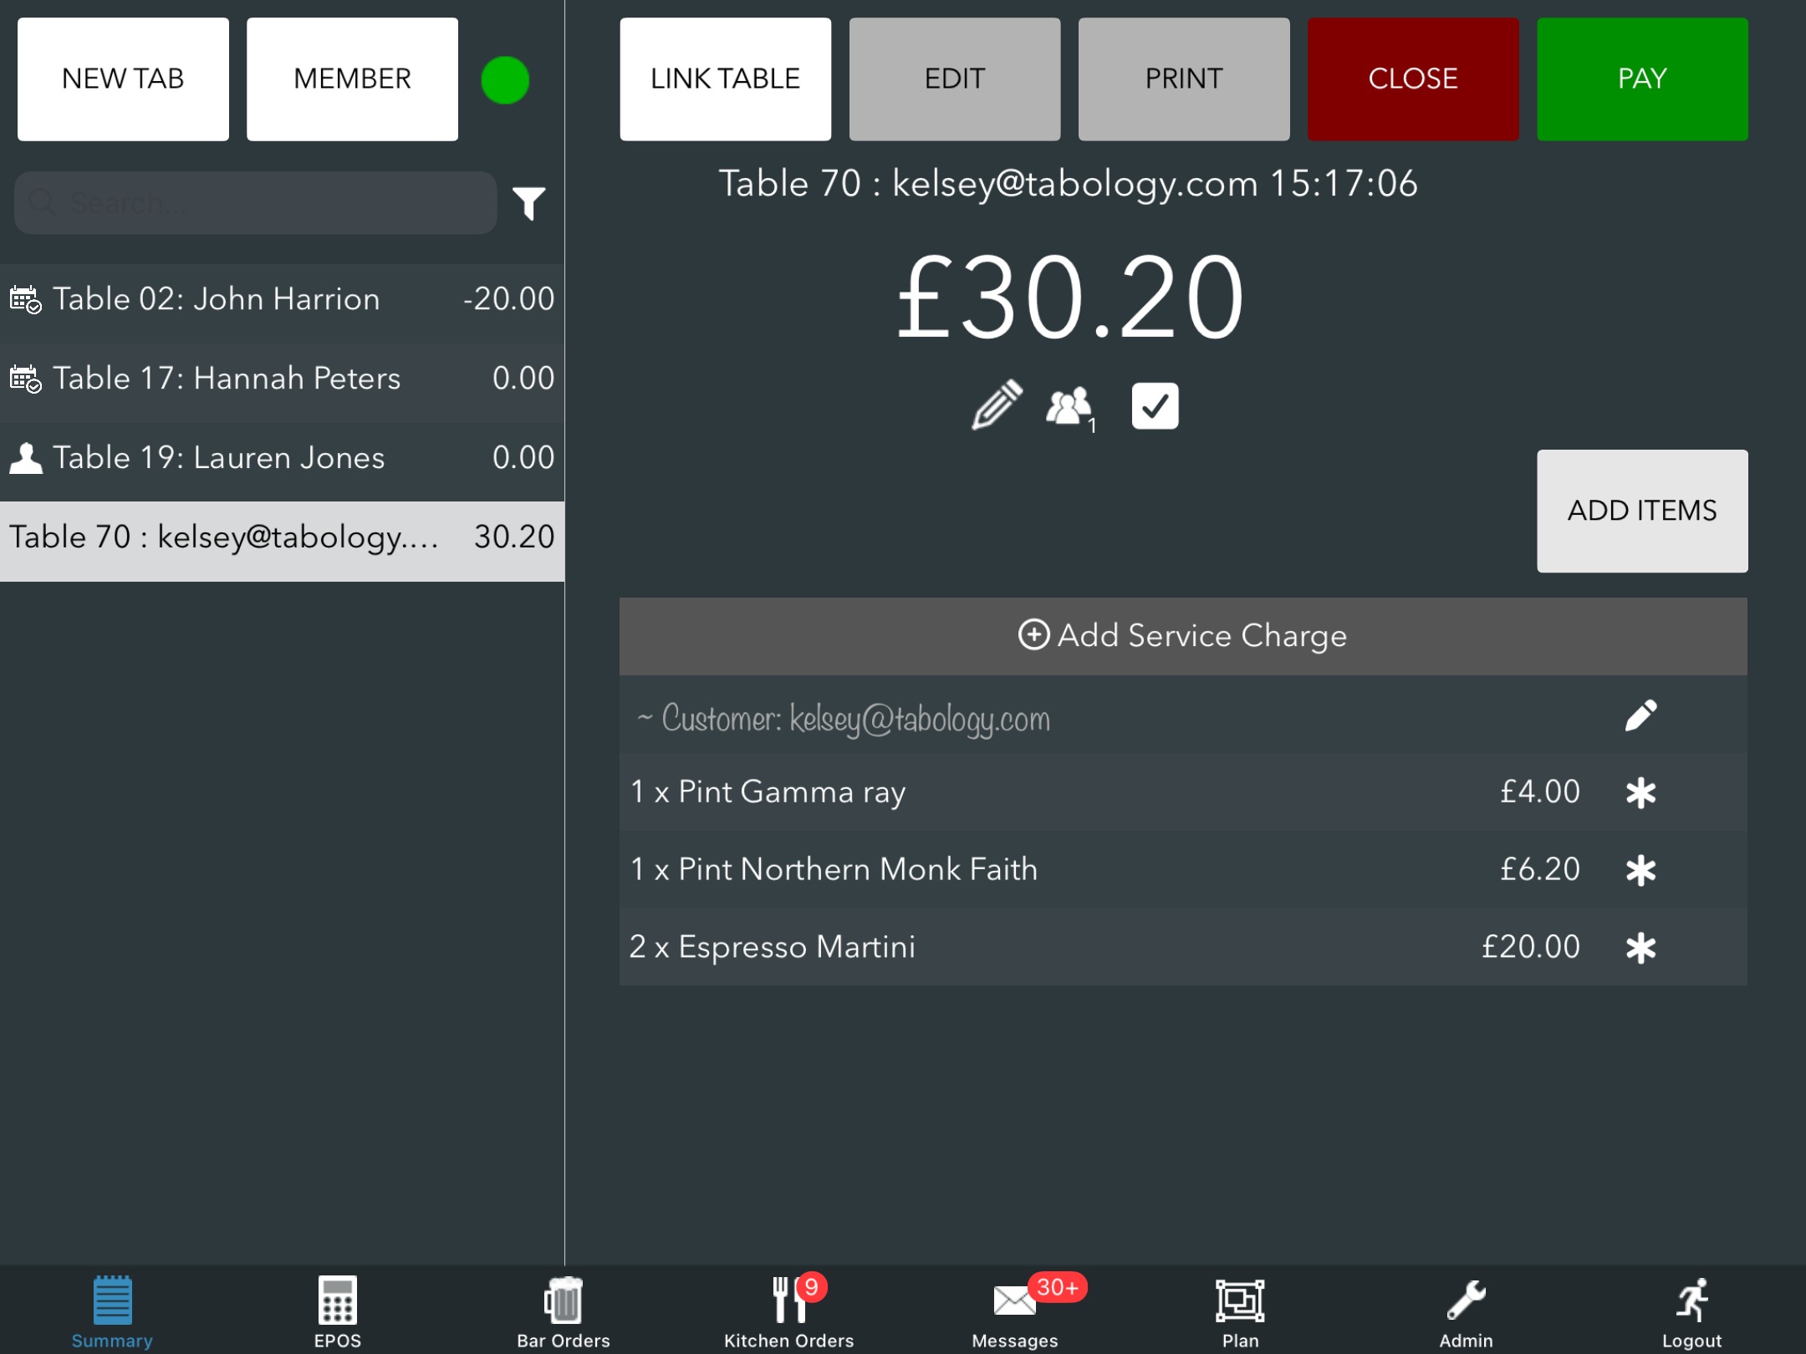This screenshot has width=1806, height=1354.
Task: Open the Bar Orders tab
Action: [x=563, y=1311]
